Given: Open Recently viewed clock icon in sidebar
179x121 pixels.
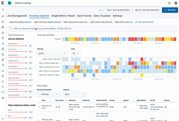Looking at the screenshot, I should pos(3,10).
